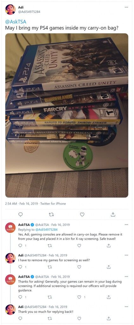Open AskTSA avatar on the first reply
The width and height of the screenshot is (134, 325).
tap(10, 228)
